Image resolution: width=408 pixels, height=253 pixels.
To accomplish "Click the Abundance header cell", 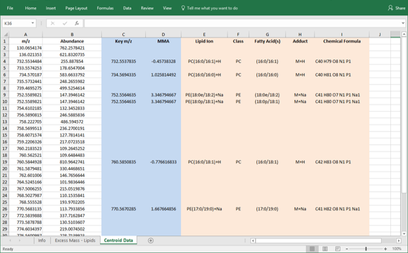I will click(72, 41).
